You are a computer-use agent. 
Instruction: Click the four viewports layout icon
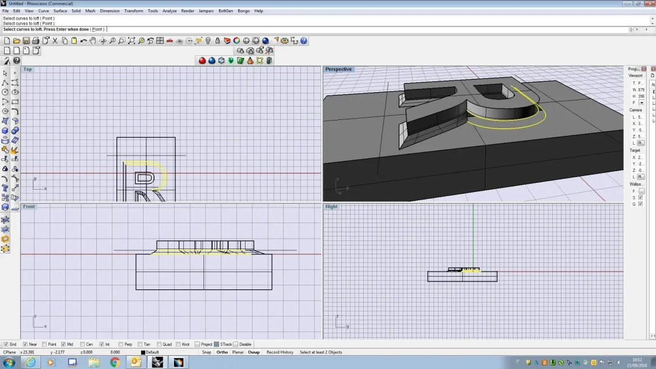coord(160,40)
